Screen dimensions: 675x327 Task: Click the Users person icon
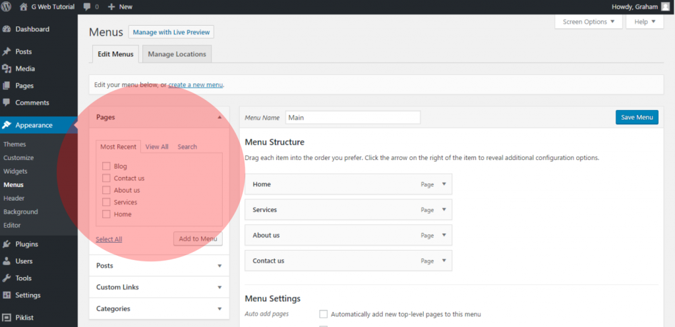click(7, 261)
